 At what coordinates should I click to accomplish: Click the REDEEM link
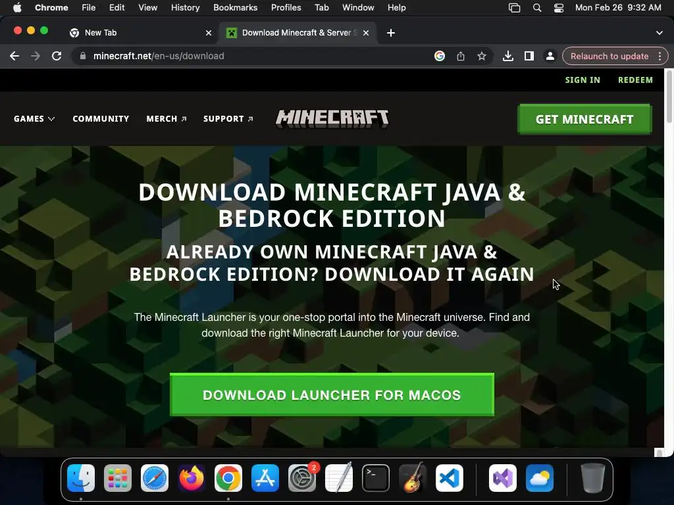pos(635,80)
